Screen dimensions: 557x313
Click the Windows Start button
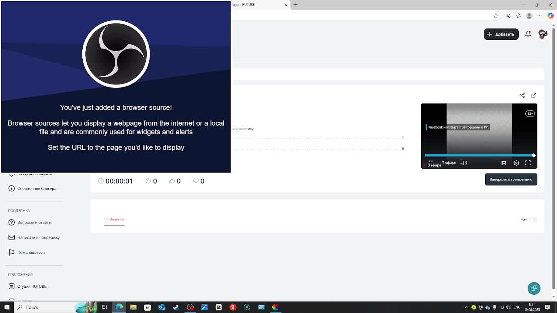[x=7, y=307]
